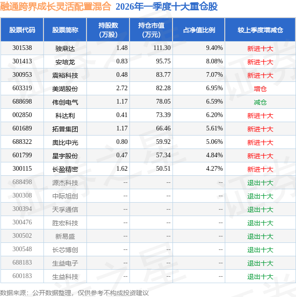Click stock name 拓普集团
Viewport: 296px width, 297px height.
click(65, 129)
